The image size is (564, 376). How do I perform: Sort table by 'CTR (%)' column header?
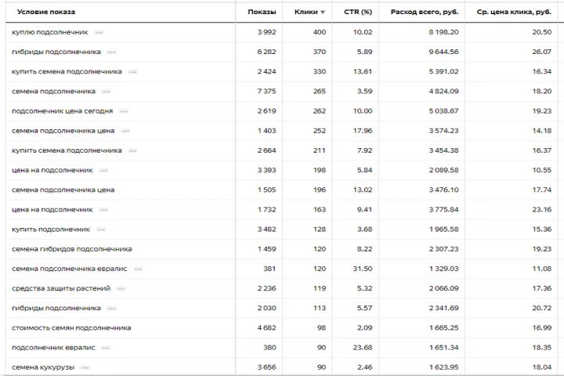pos(357,12)
